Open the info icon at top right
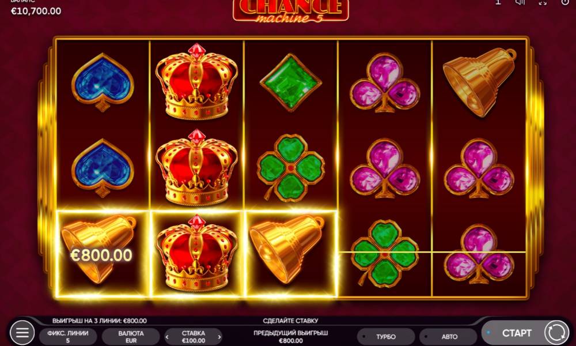The height and width of the screenshot is (346, 576). pyautogui.click(x=498, y=2)
